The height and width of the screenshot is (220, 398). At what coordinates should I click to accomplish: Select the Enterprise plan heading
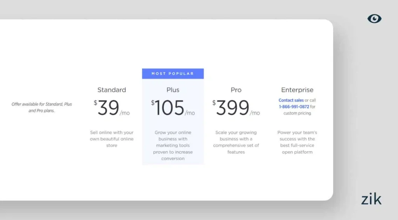click(297, 90)
